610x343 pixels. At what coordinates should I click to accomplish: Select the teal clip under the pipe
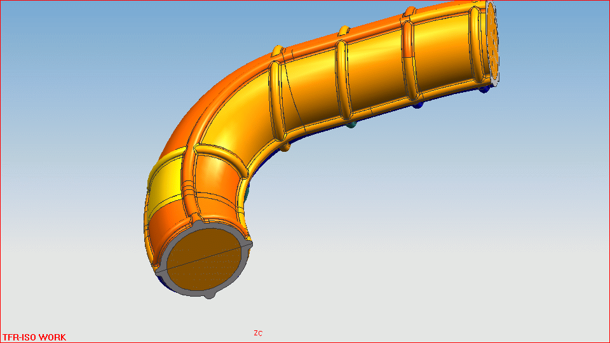(351, 124)
